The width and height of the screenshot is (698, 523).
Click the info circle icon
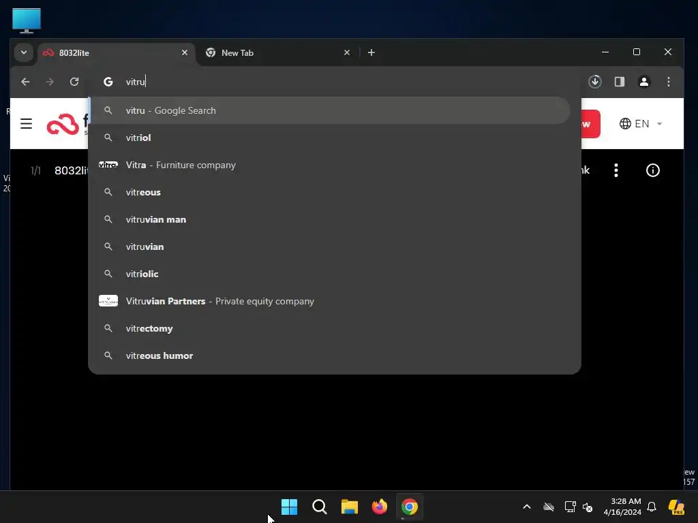tap(652, 170)
